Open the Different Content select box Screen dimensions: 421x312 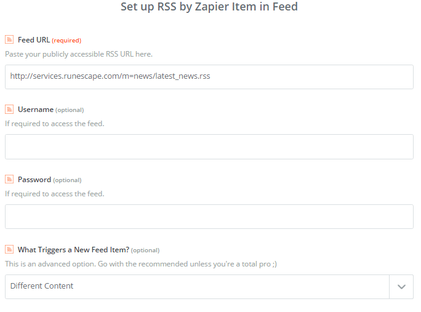pos(197,287)
